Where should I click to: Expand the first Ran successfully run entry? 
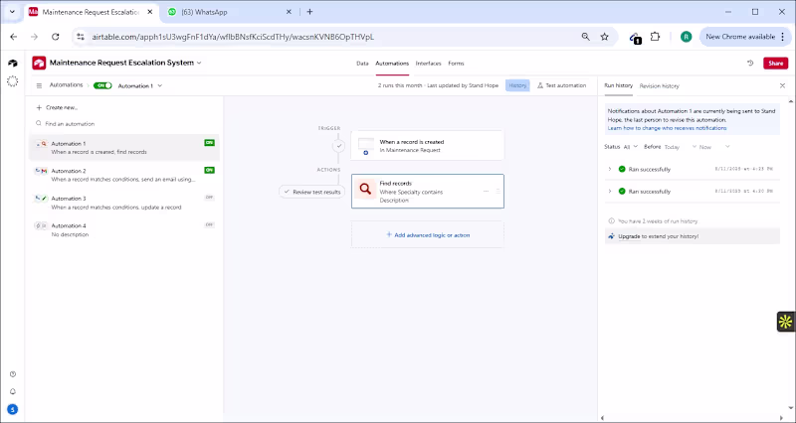click(609, 169)
